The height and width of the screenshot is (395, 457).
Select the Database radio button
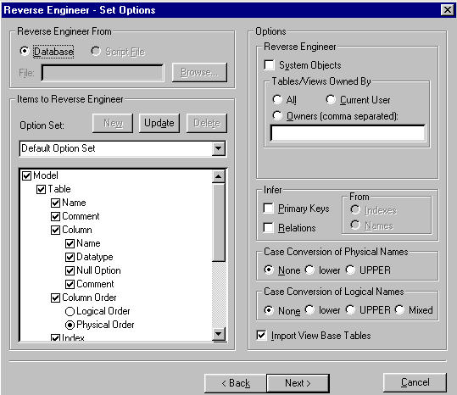[x=25, y=51]
